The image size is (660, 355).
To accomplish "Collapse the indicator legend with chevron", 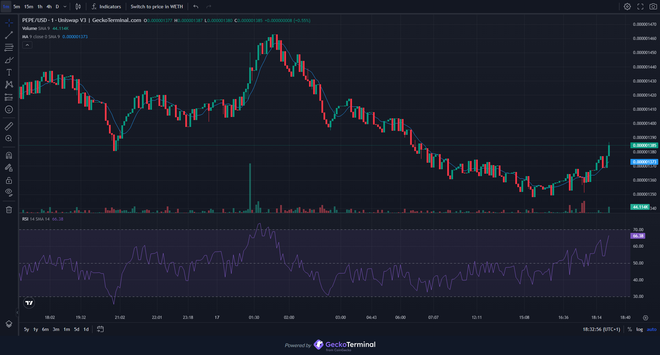I will coord(27,45).
